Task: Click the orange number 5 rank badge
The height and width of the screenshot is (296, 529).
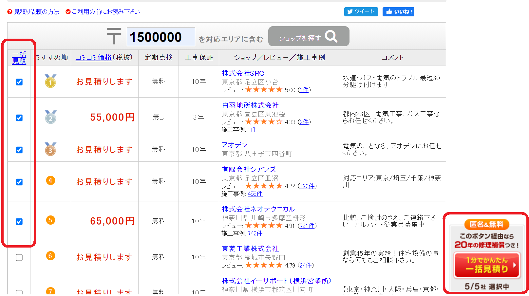Action: (50, 220)
